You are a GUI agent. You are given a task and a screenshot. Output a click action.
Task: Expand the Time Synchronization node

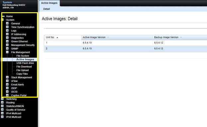tap(7, 27)
